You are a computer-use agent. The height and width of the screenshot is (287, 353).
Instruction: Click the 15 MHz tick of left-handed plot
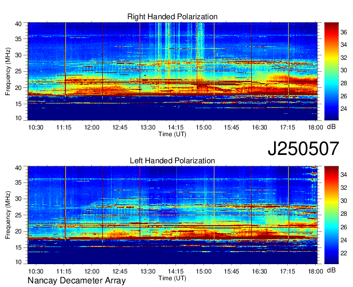click(18, 247)
